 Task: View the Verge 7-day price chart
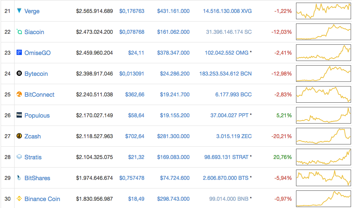tap(323, 11)
